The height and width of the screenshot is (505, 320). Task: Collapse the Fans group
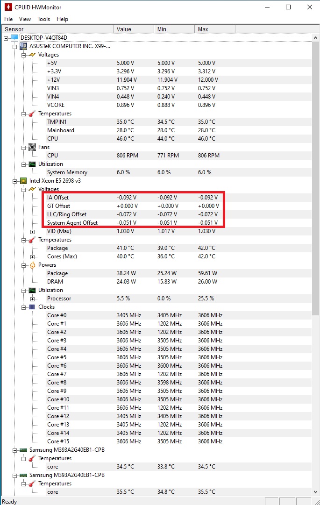pyautogui.click(x=23, y=148)
